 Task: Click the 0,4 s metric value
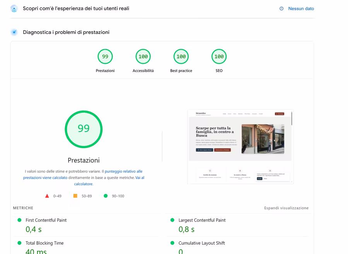[x=34, y=229]
